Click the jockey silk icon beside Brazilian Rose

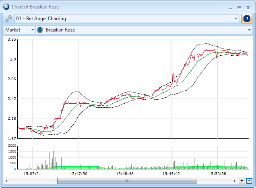pos(40,30)
